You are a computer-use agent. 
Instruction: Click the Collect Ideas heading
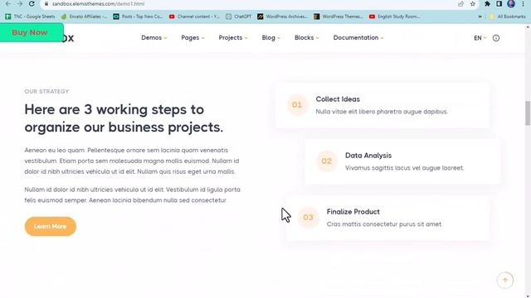tap(338, 99)
